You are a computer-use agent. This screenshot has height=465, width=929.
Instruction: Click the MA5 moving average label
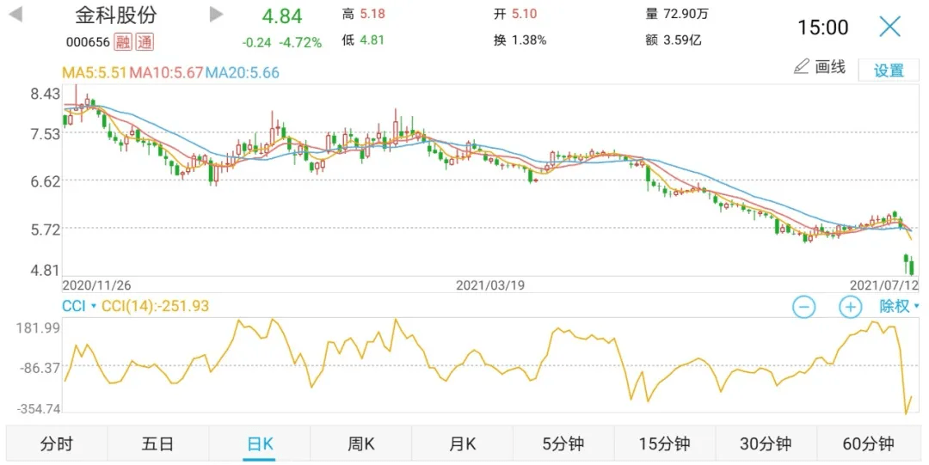click(x=95, y=73)
